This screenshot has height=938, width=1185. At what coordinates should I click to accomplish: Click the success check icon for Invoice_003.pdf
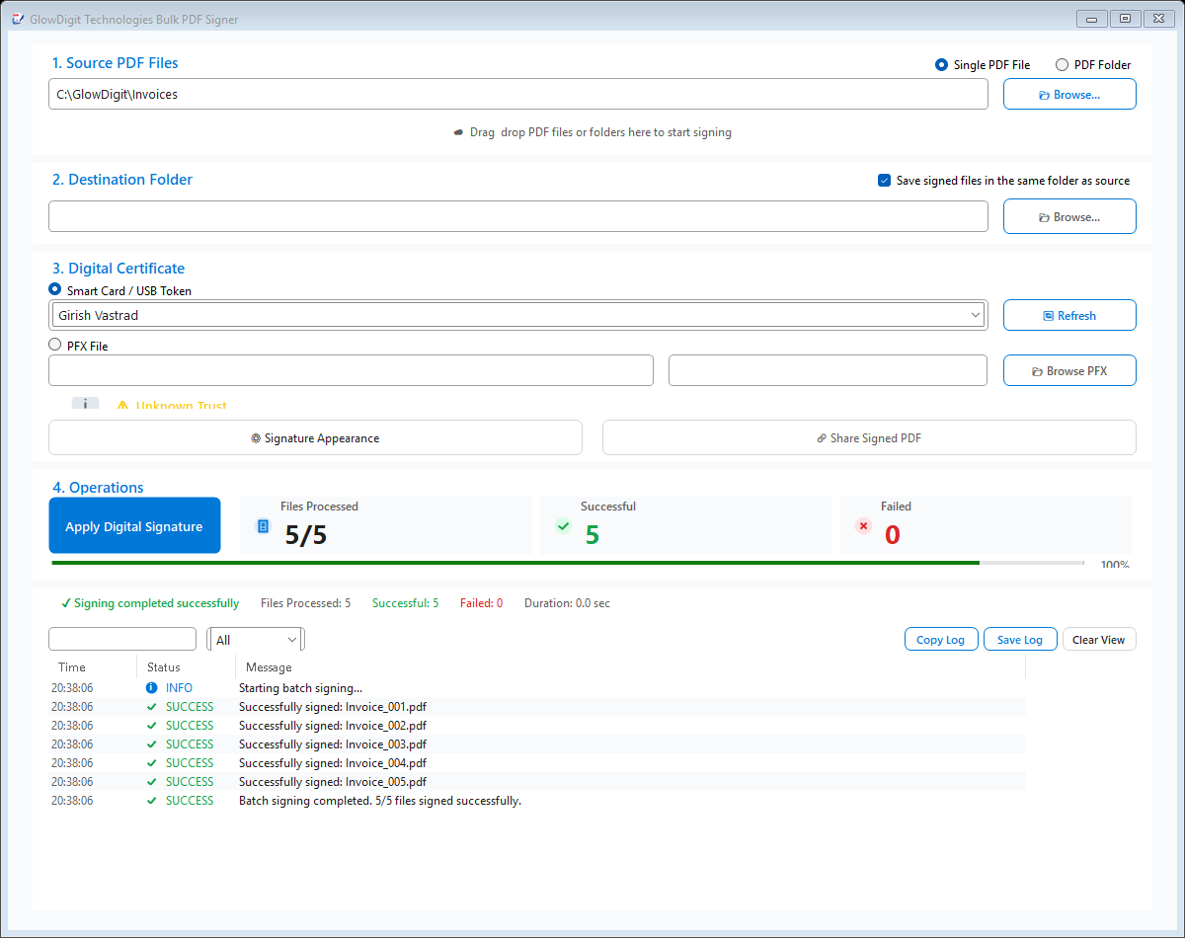tap(152, 743)
